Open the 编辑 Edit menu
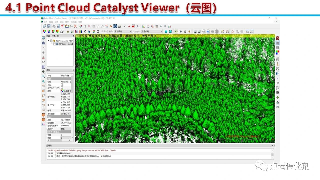The image size is (320, 180). (x=51, y=22)
